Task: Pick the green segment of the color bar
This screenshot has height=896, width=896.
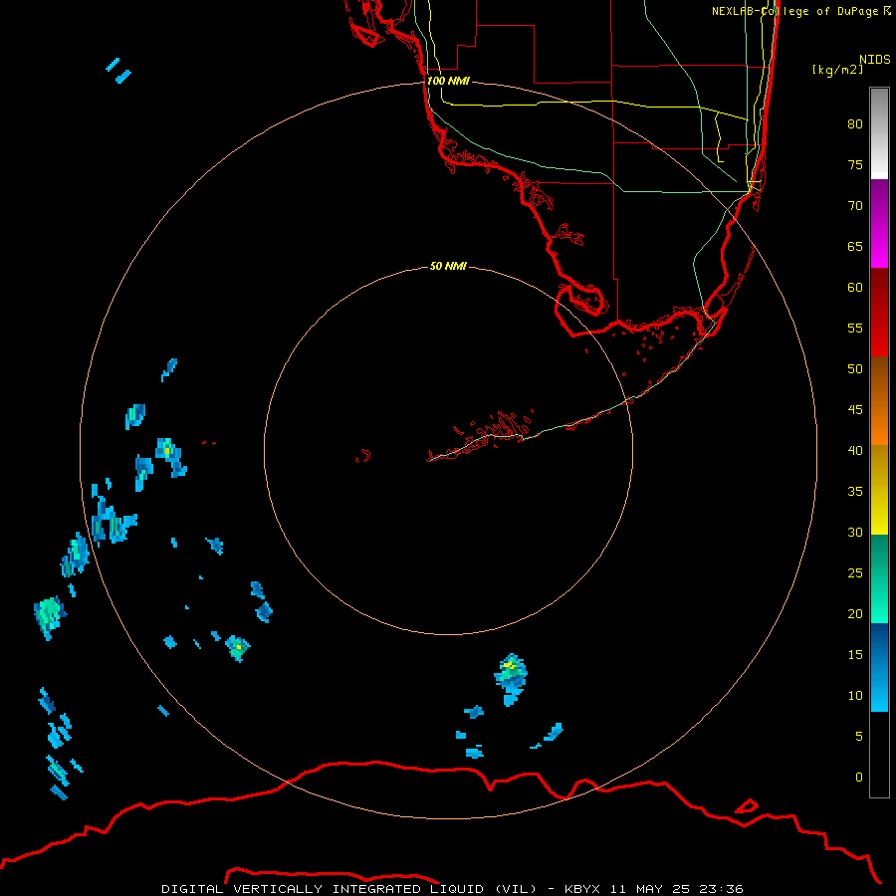Action: tap(879, 578)
